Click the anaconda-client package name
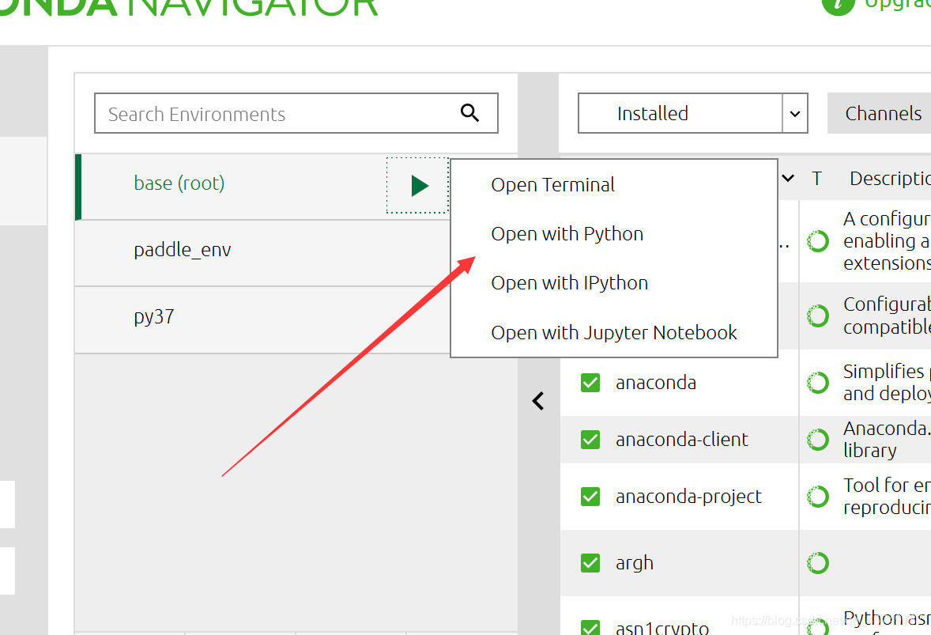This screenshot has height=635, width=931. 681,440
